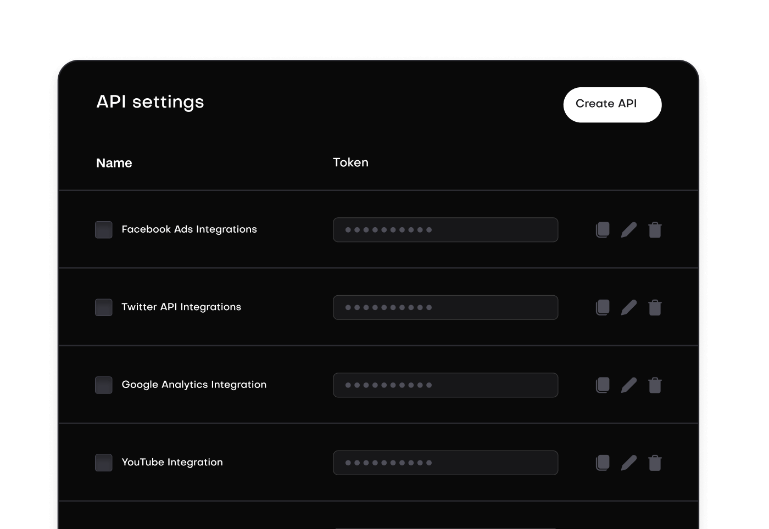Edit the Twitter API Integrations entry

pyautogui.click(x=629, y=307)
